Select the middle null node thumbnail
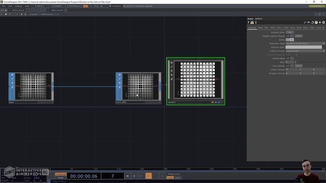The image size is (326, 183). coord(141,86)
